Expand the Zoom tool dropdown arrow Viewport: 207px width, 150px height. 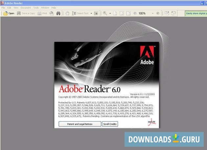click(x=110, y=13)
